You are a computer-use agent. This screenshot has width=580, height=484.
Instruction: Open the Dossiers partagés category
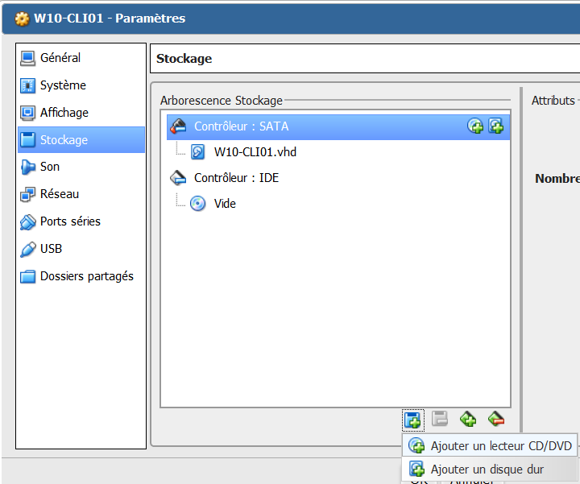tap(81, 276)
